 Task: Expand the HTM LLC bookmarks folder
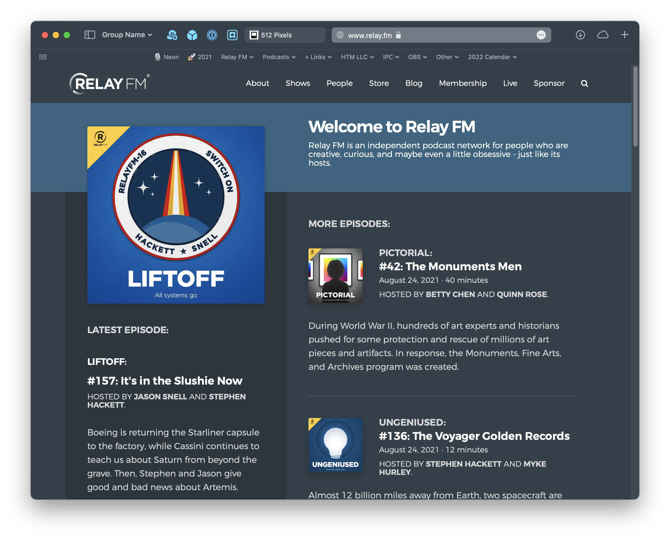[x=357, y=57]
